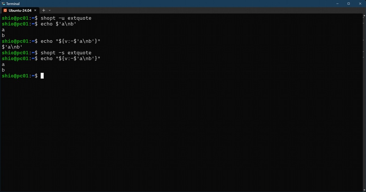This screenshot has width=366, height=192.
Task: Click the scrollbar up arrow
Action: coord(364,16)
